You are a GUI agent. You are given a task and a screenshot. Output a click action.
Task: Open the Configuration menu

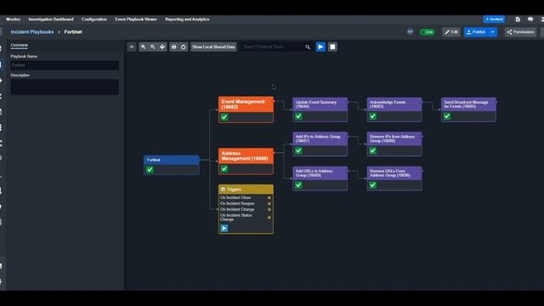click(x=94, y=20)
